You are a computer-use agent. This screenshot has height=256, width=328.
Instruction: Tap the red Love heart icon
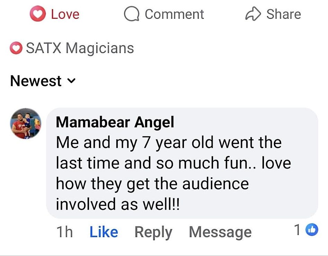[x=37, y=14]
